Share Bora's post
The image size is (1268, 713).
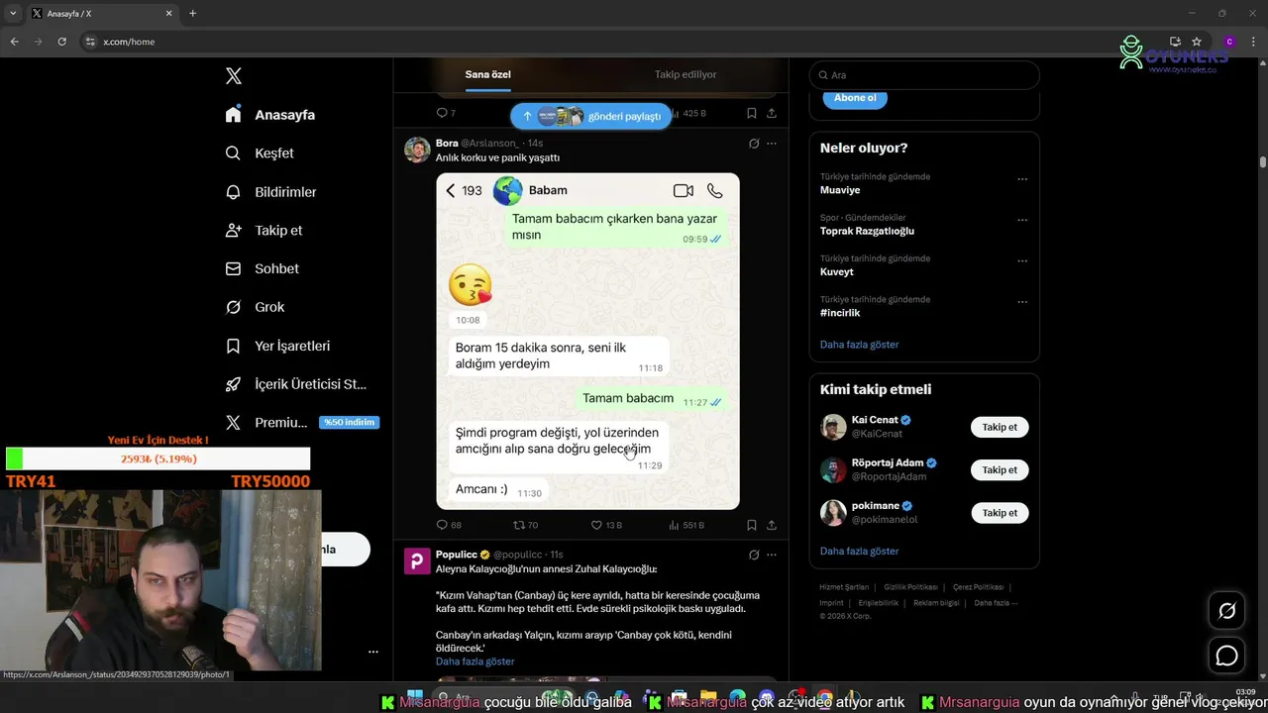[772, 525]
